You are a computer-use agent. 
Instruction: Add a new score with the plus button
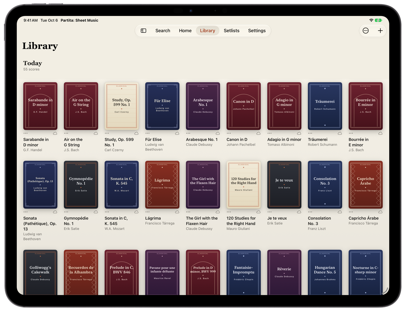[x=380, y=31]
